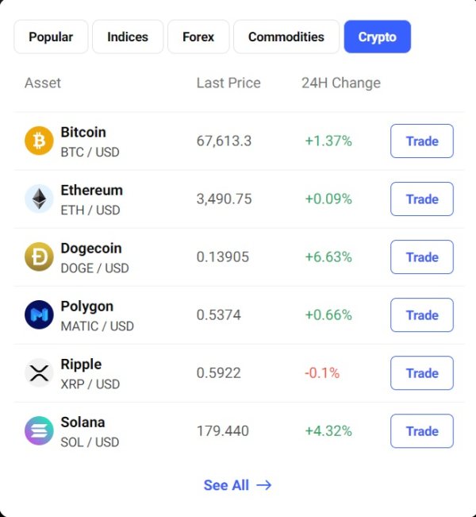Screen dimensions: 476x517
Task: Click Trade in the Polygon row
Action: pyautogui.click(x=421, y=315)
